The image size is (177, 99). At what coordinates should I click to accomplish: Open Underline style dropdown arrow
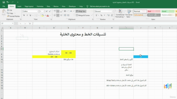click(33, 15)
